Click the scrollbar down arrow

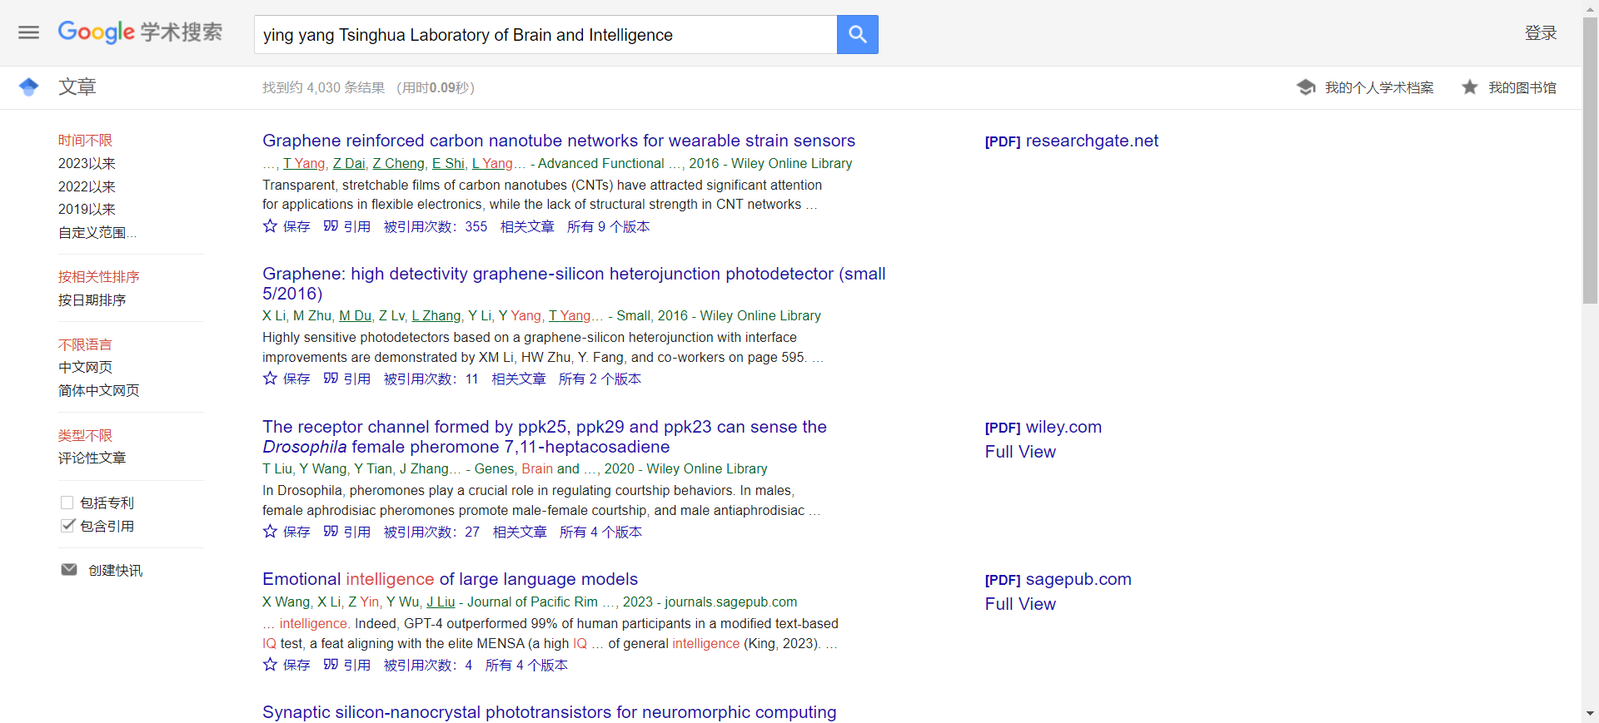(x=1590, y=714)
